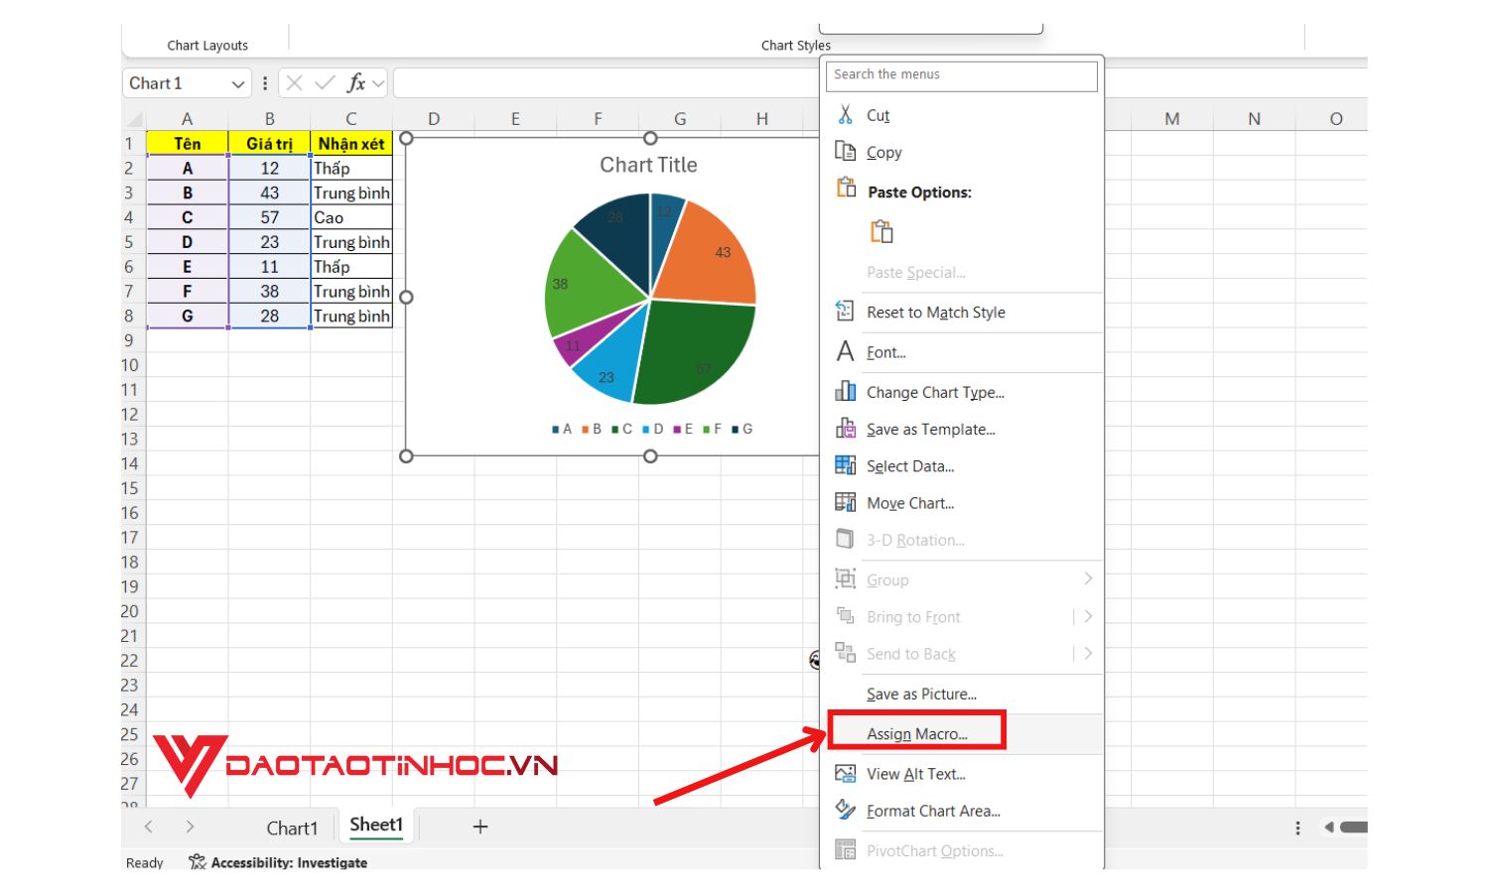Click the paste clipboard icon under Paste Options
This screenshot has width=1489, height=893.
click(x=881, y=231)
